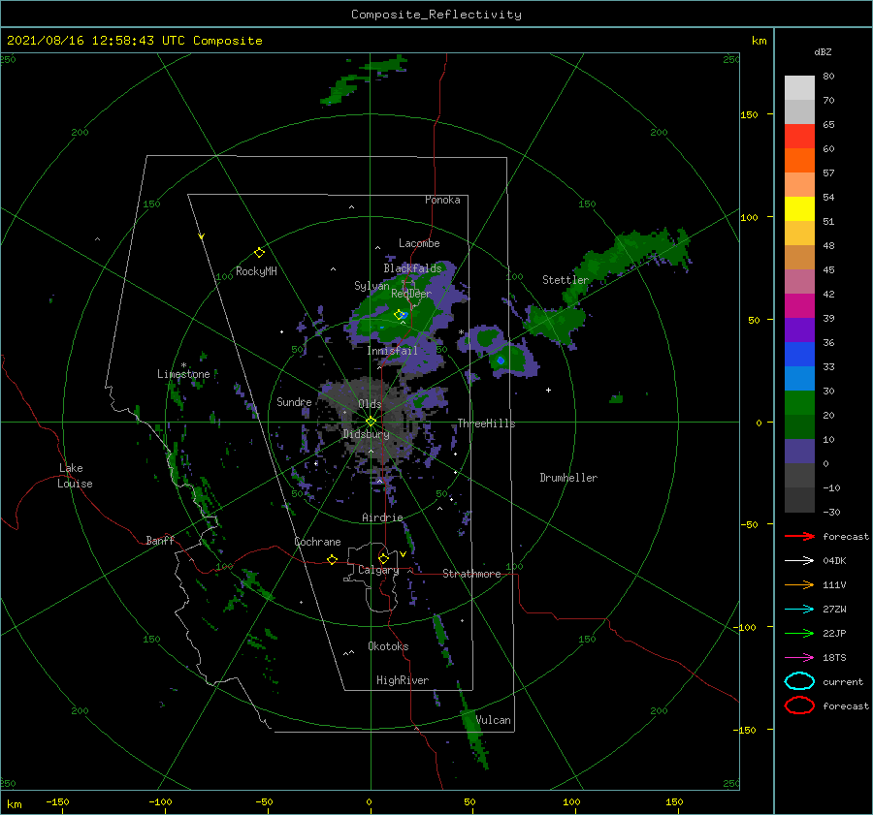Click the dBZ legend heading
This screenshot has width=873, height=815.
(823, 51)
